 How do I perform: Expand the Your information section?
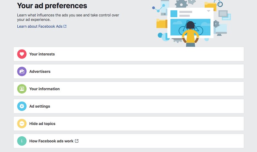point(129,89)
